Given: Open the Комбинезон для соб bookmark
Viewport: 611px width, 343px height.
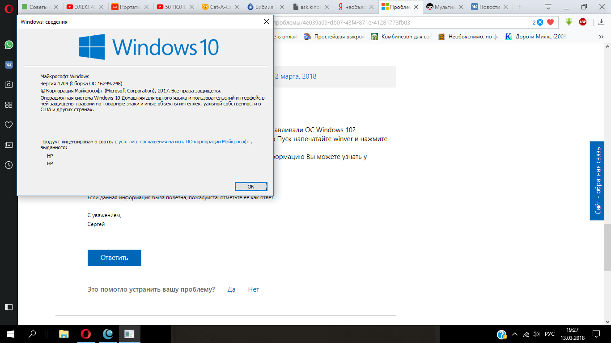Looking at the screenshot, I should click(400, 37).
